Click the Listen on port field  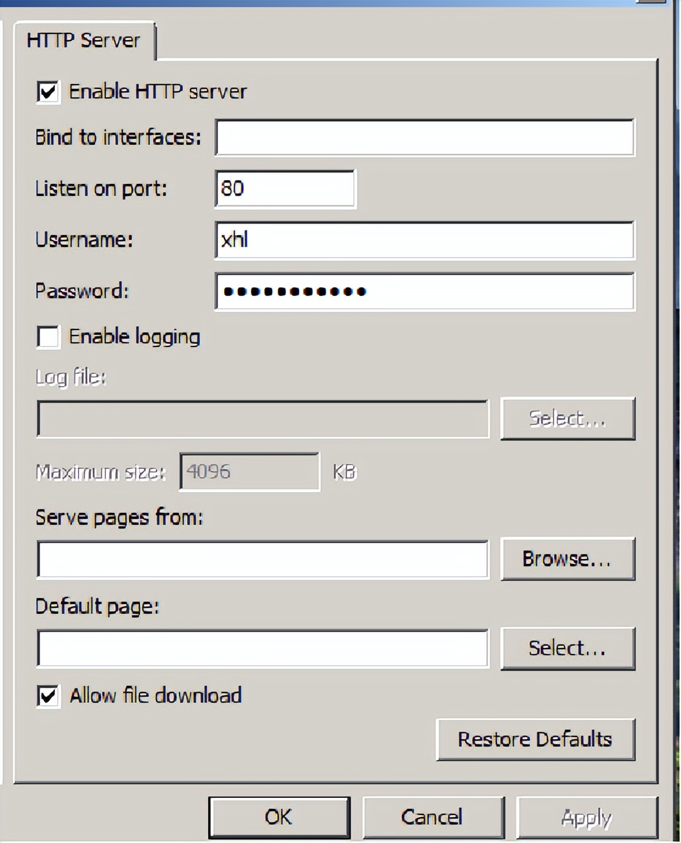[285, 189]
